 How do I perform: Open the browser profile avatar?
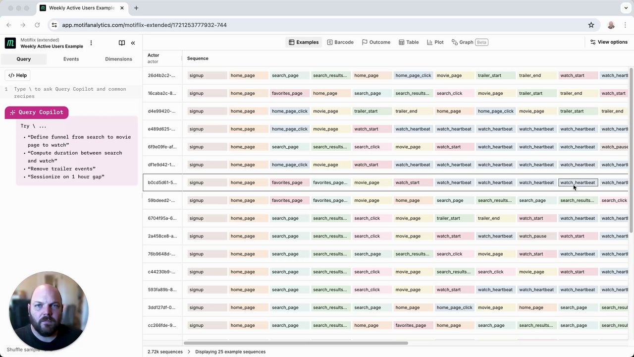pos(611,25)
